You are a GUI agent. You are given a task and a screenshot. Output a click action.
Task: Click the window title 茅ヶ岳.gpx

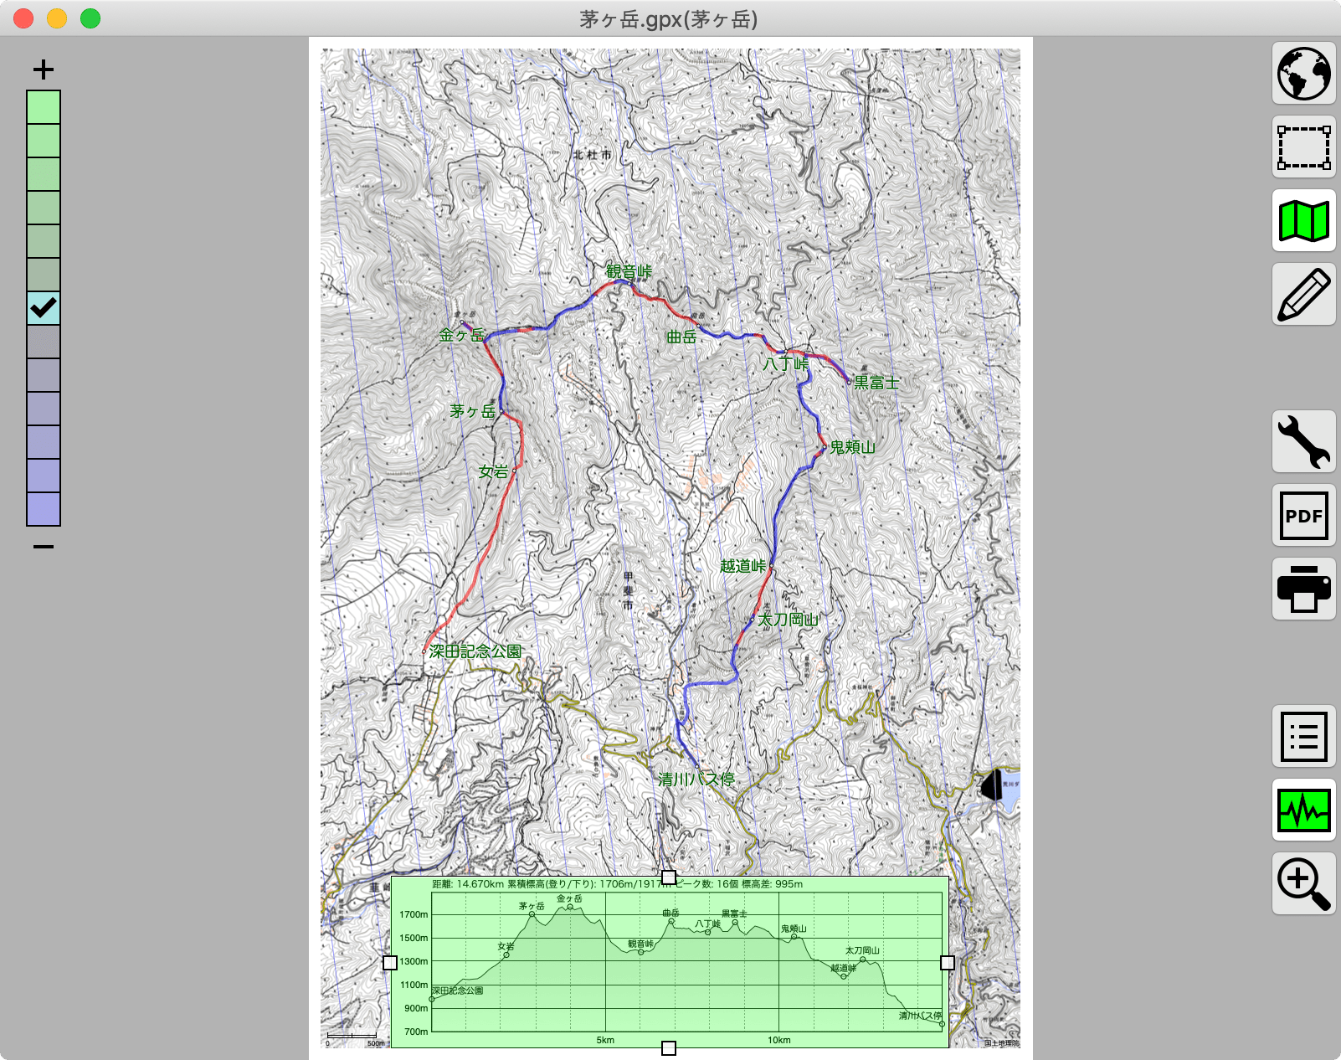click(x=669, y=18)
